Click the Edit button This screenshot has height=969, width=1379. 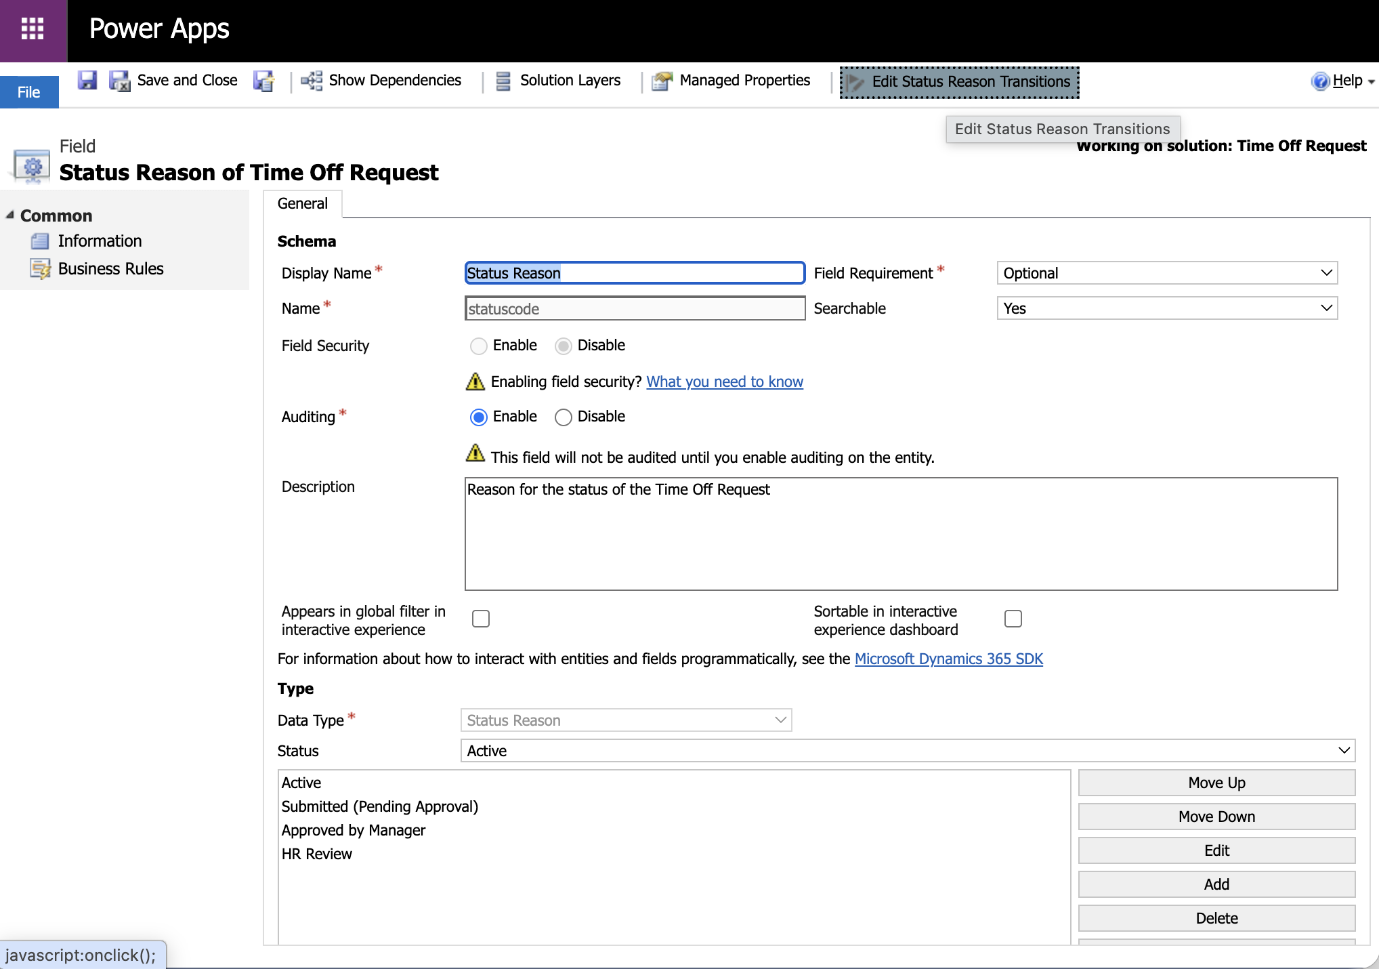coord(1216,850)
